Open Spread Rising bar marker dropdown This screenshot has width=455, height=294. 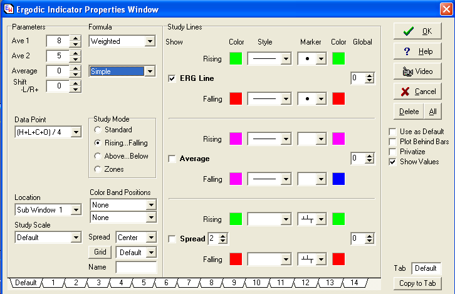[x=321, y=219]
